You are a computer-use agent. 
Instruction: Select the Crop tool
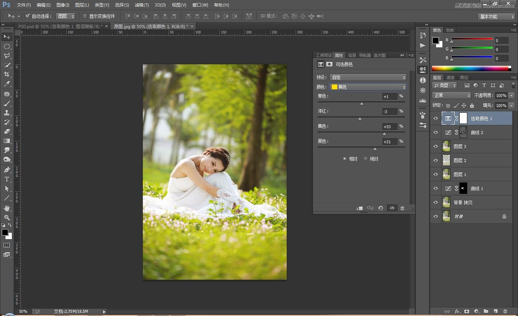point(7,74)
